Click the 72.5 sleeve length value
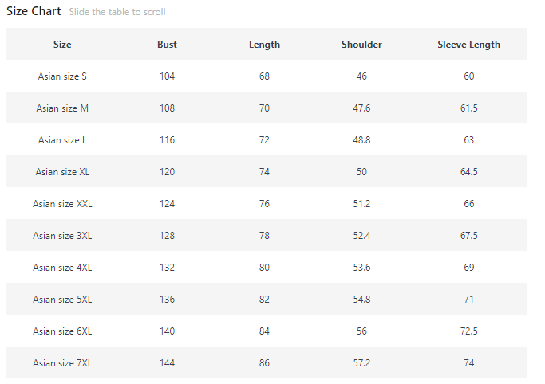 click(x=468, y=331)
